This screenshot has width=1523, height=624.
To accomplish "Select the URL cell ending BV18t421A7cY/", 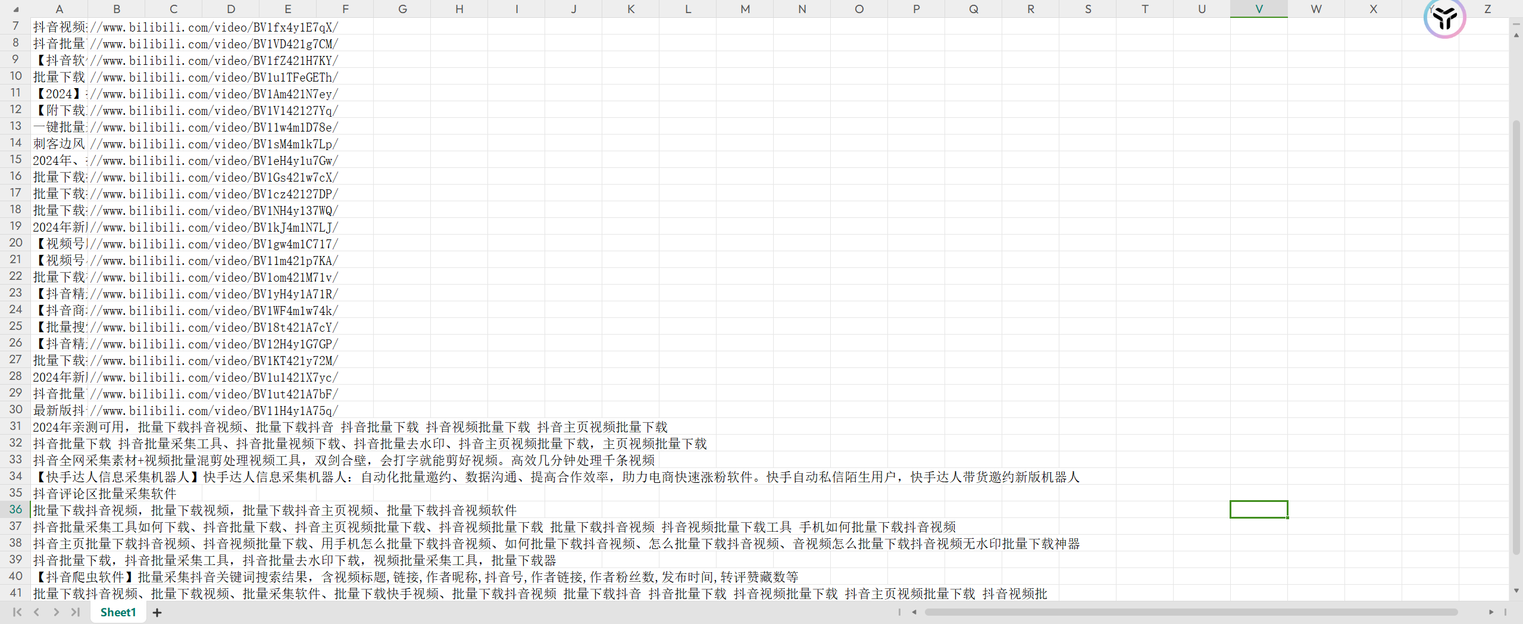I will click(x=214, y=327).
